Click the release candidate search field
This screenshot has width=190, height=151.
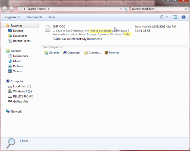[156, 9]
